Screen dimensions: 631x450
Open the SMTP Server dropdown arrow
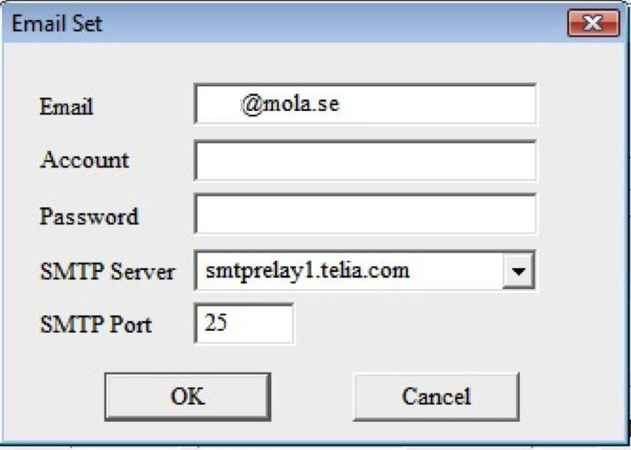pos(518,270)
